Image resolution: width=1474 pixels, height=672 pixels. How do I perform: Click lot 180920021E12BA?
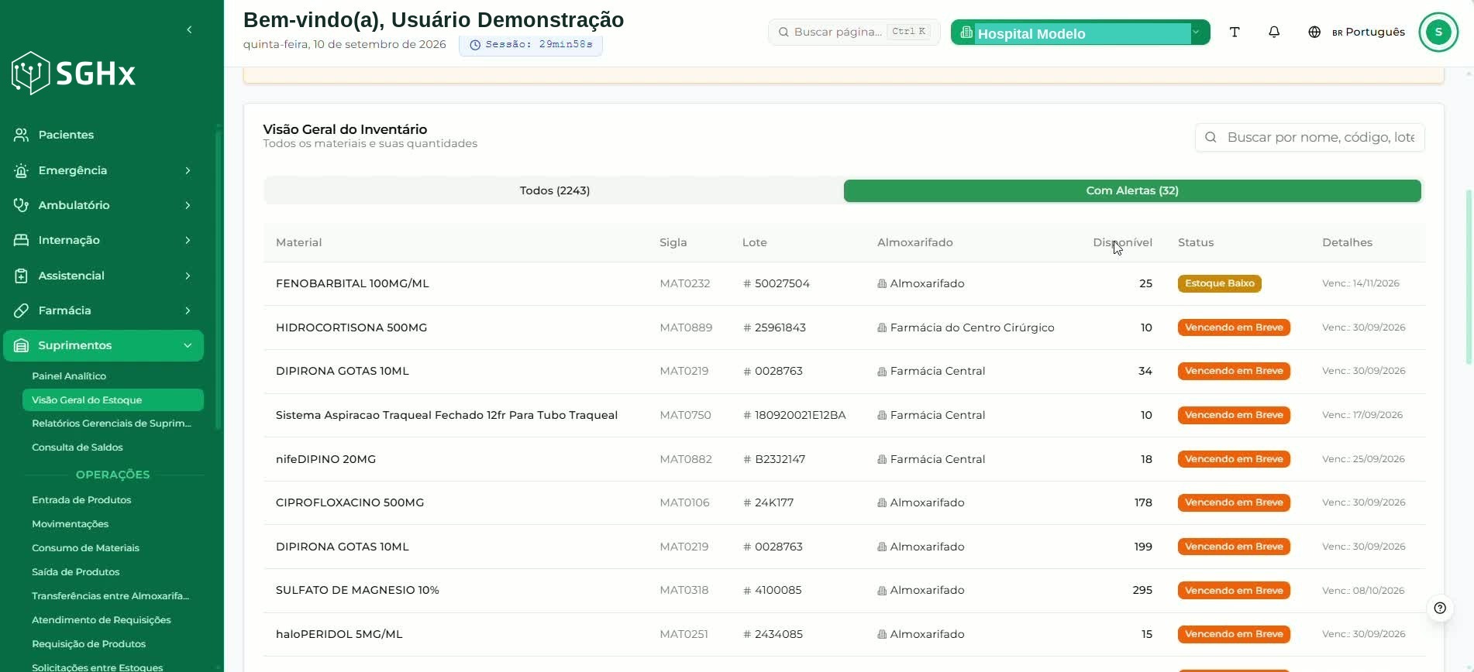click(x=794, y=415)
